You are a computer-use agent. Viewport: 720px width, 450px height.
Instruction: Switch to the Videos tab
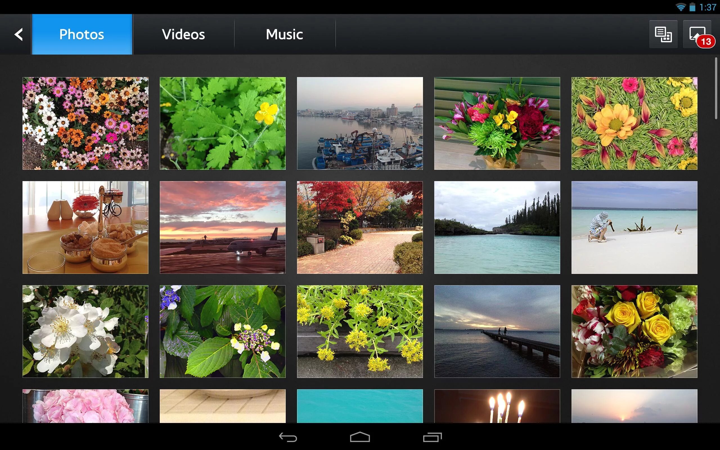183,34
